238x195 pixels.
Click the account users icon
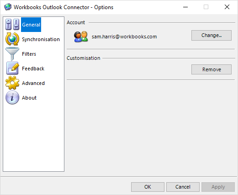pyautogui.click(x=81, y=37)
